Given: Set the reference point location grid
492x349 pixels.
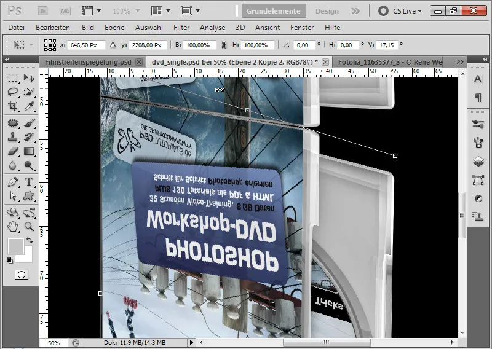Looking at the screenshot, I should 50,45.
